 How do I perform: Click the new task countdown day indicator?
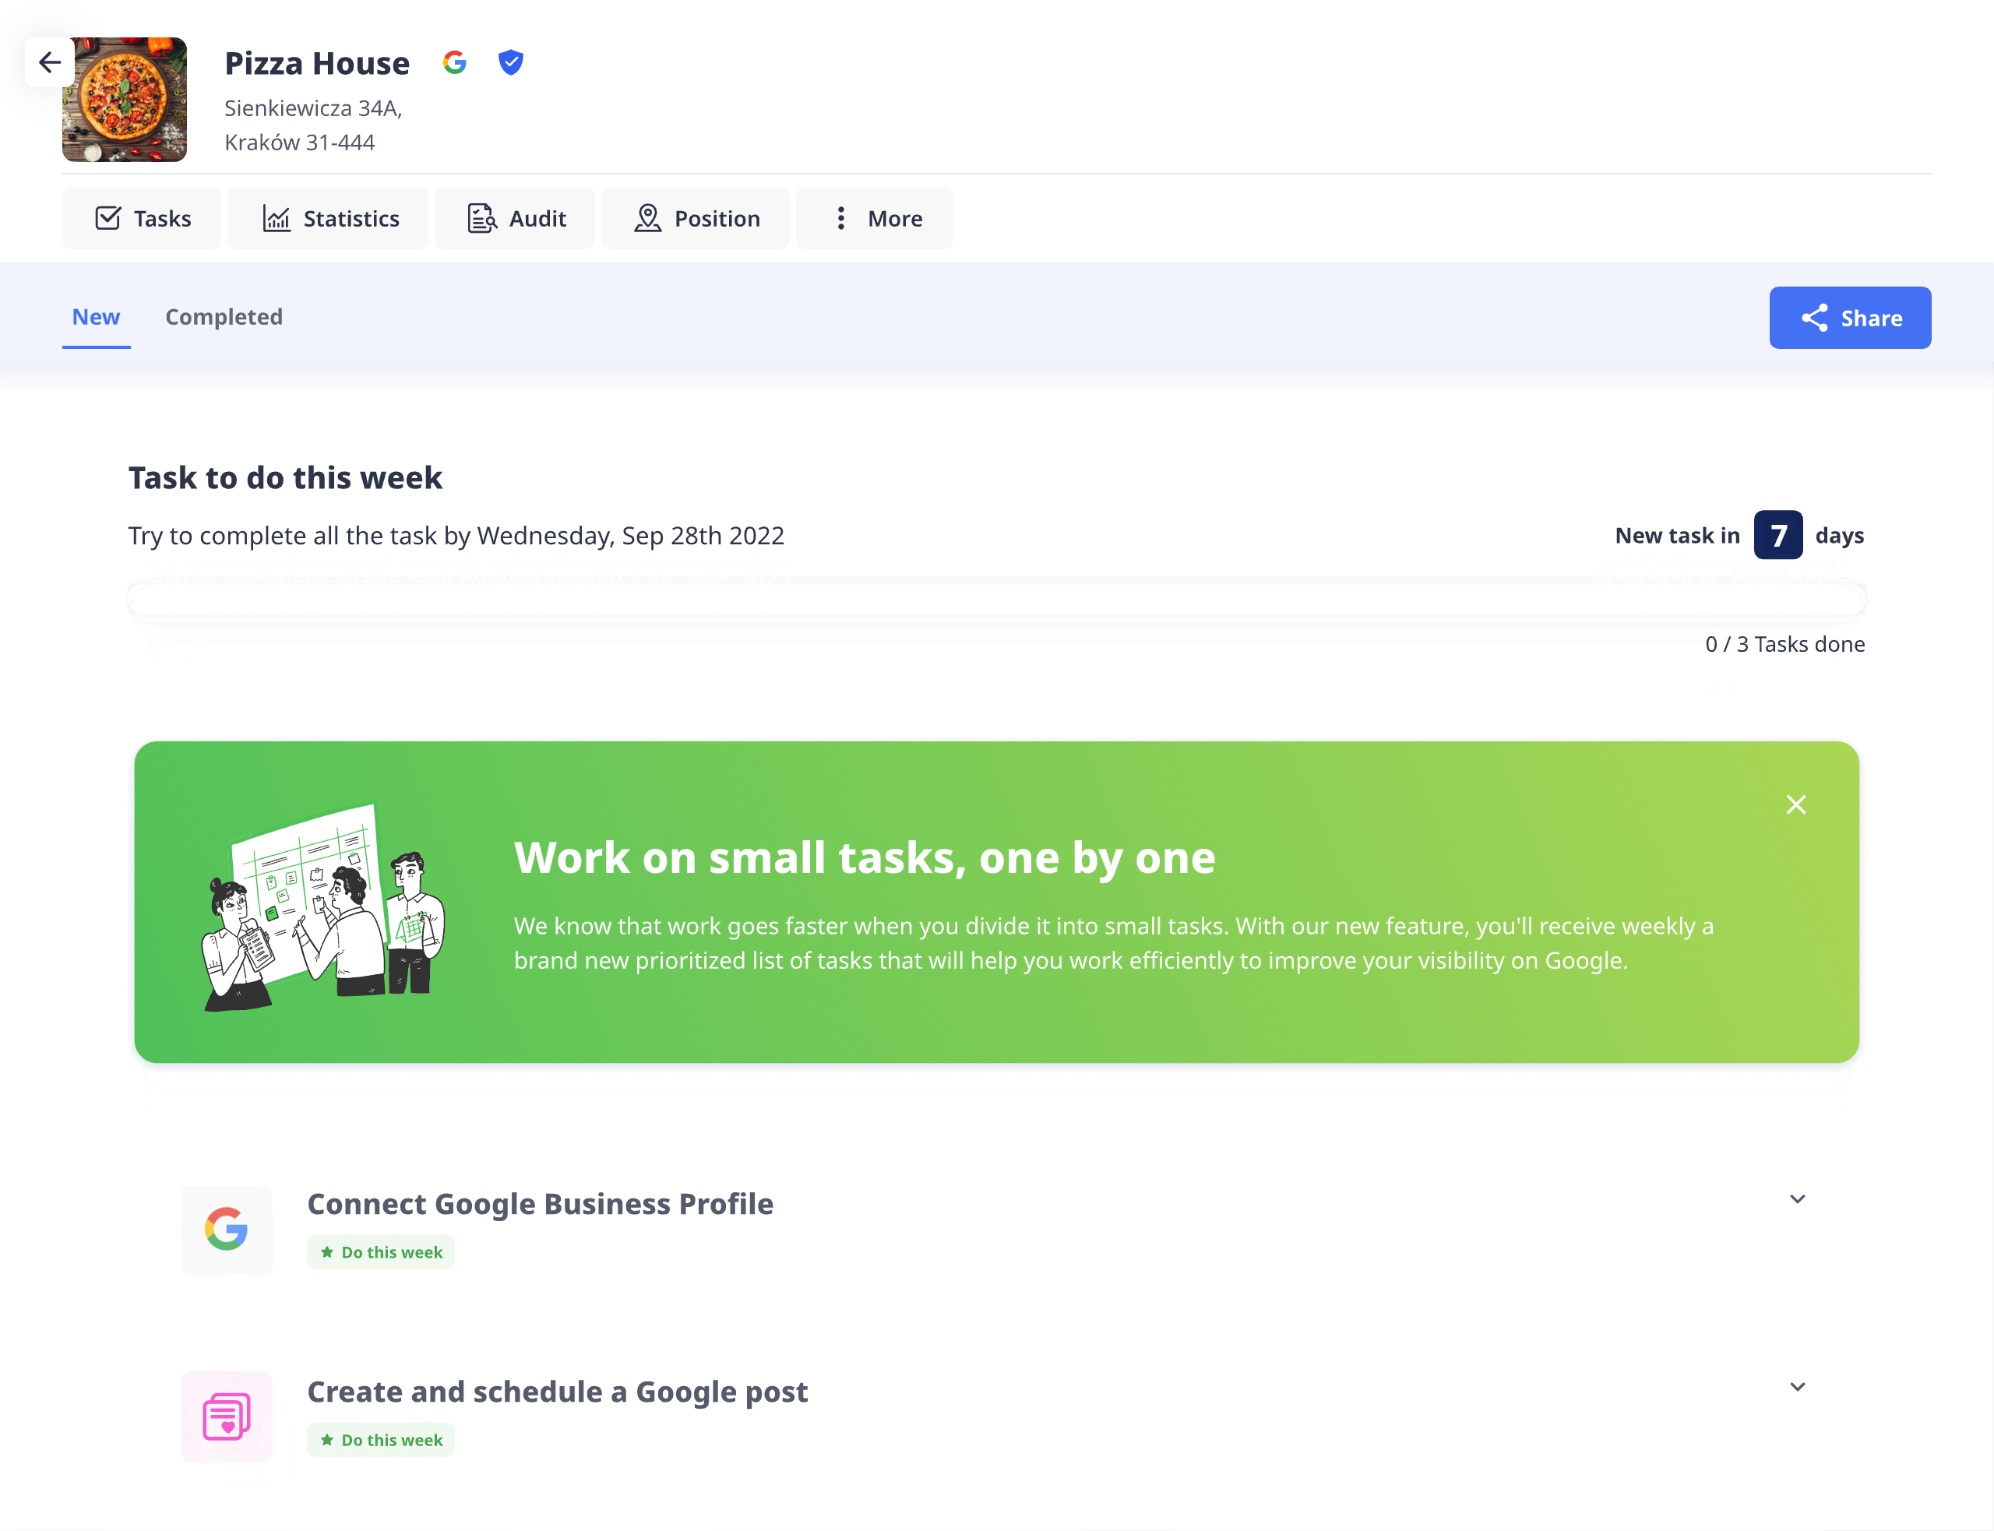click(1778, 536)
